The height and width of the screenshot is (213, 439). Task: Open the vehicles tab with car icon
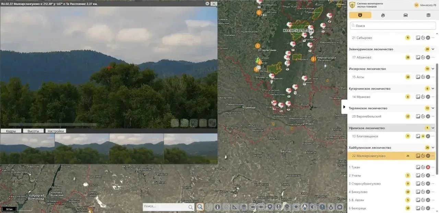405,15
